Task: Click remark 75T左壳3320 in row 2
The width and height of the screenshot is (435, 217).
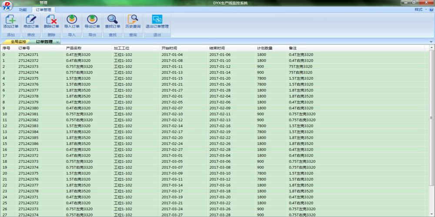Action: (301, 66)
